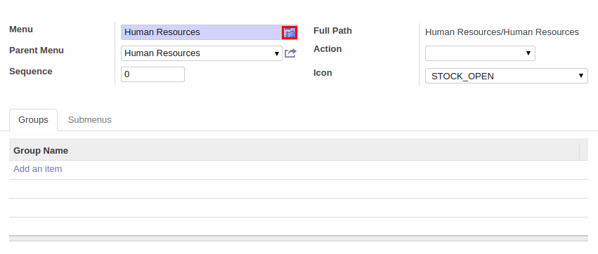Open the empty Action dropdown
The height and width of the screenshot is (254, 598).
pos(480,53)
